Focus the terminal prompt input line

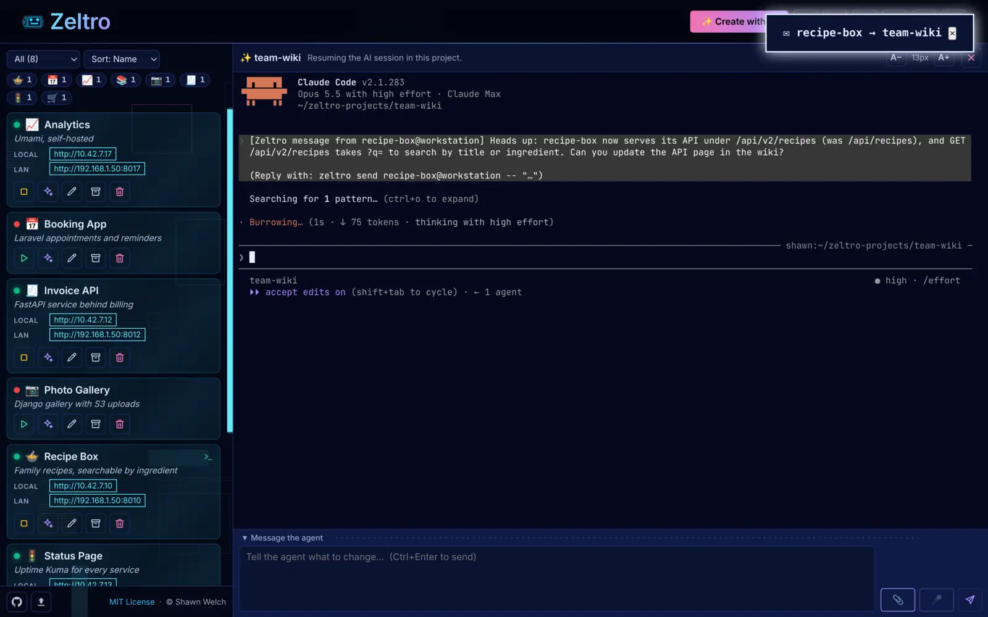(605, 257)
